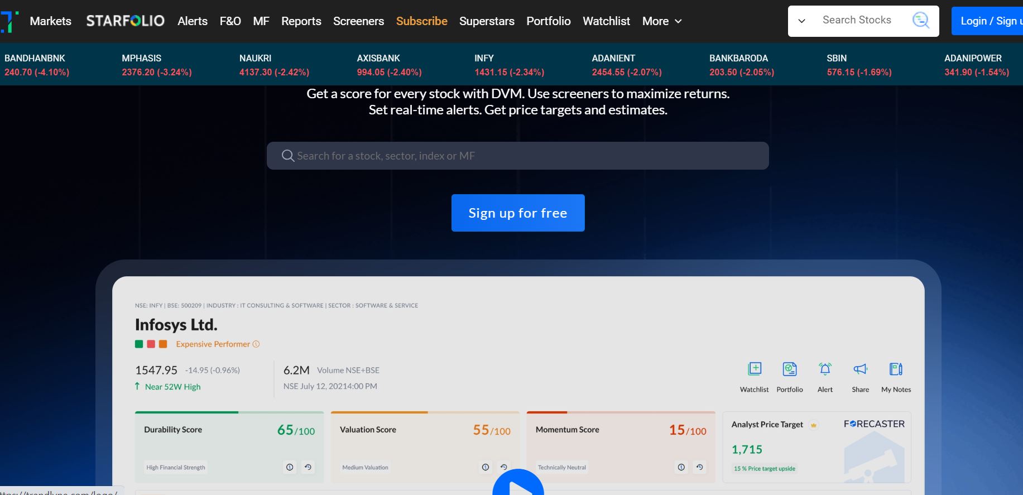Click the orange valuation color square
This screenshot has height=495, width=1023.
point(163,344)
